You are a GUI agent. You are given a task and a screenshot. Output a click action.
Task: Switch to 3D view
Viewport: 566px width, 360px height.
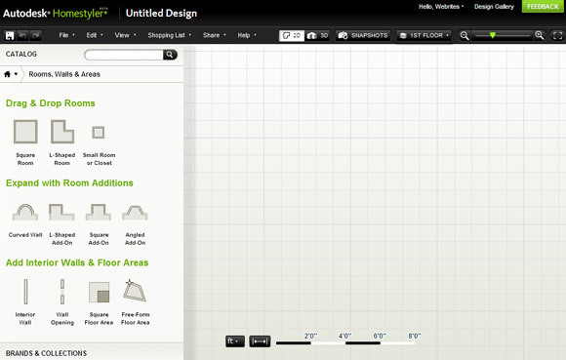tap(317, 35)
